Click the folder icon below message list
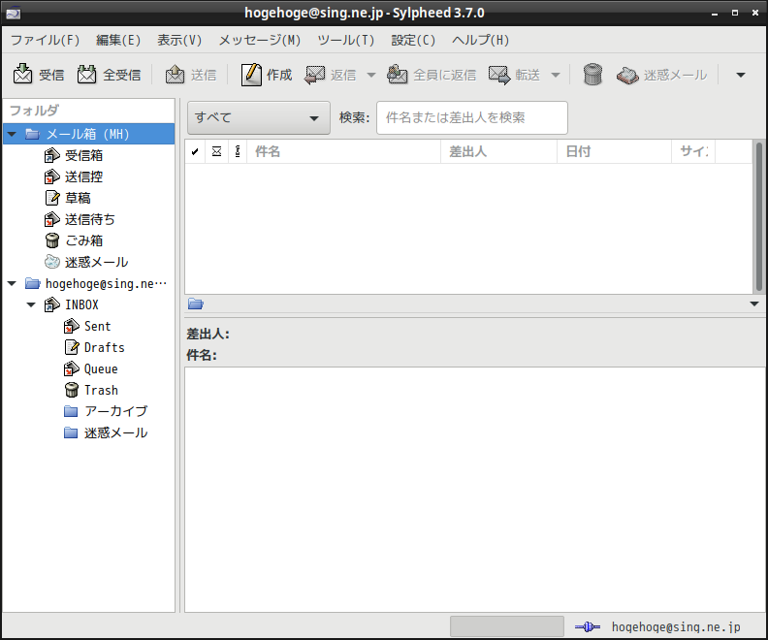The width and height of the screenshot is (768, 640). click(196, 304)
